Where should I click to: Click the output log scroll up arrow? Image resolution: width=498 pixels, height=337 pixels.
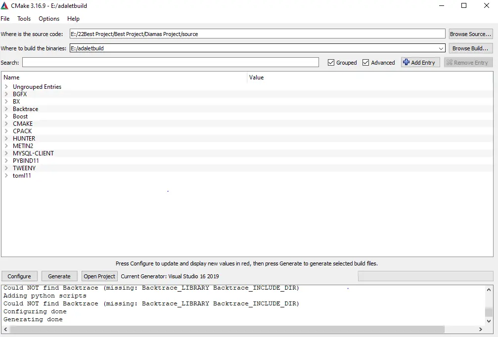(489, 289)
